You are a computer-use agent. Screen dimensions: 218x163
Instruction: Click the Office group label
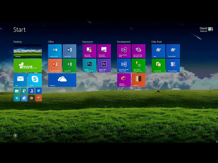tap(51, 42)
